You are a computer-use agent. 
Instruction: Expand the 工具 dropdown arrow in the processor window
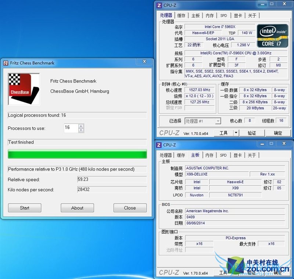point(236,133)
